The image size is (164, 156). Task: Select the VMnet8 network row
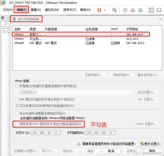[81, 43]
